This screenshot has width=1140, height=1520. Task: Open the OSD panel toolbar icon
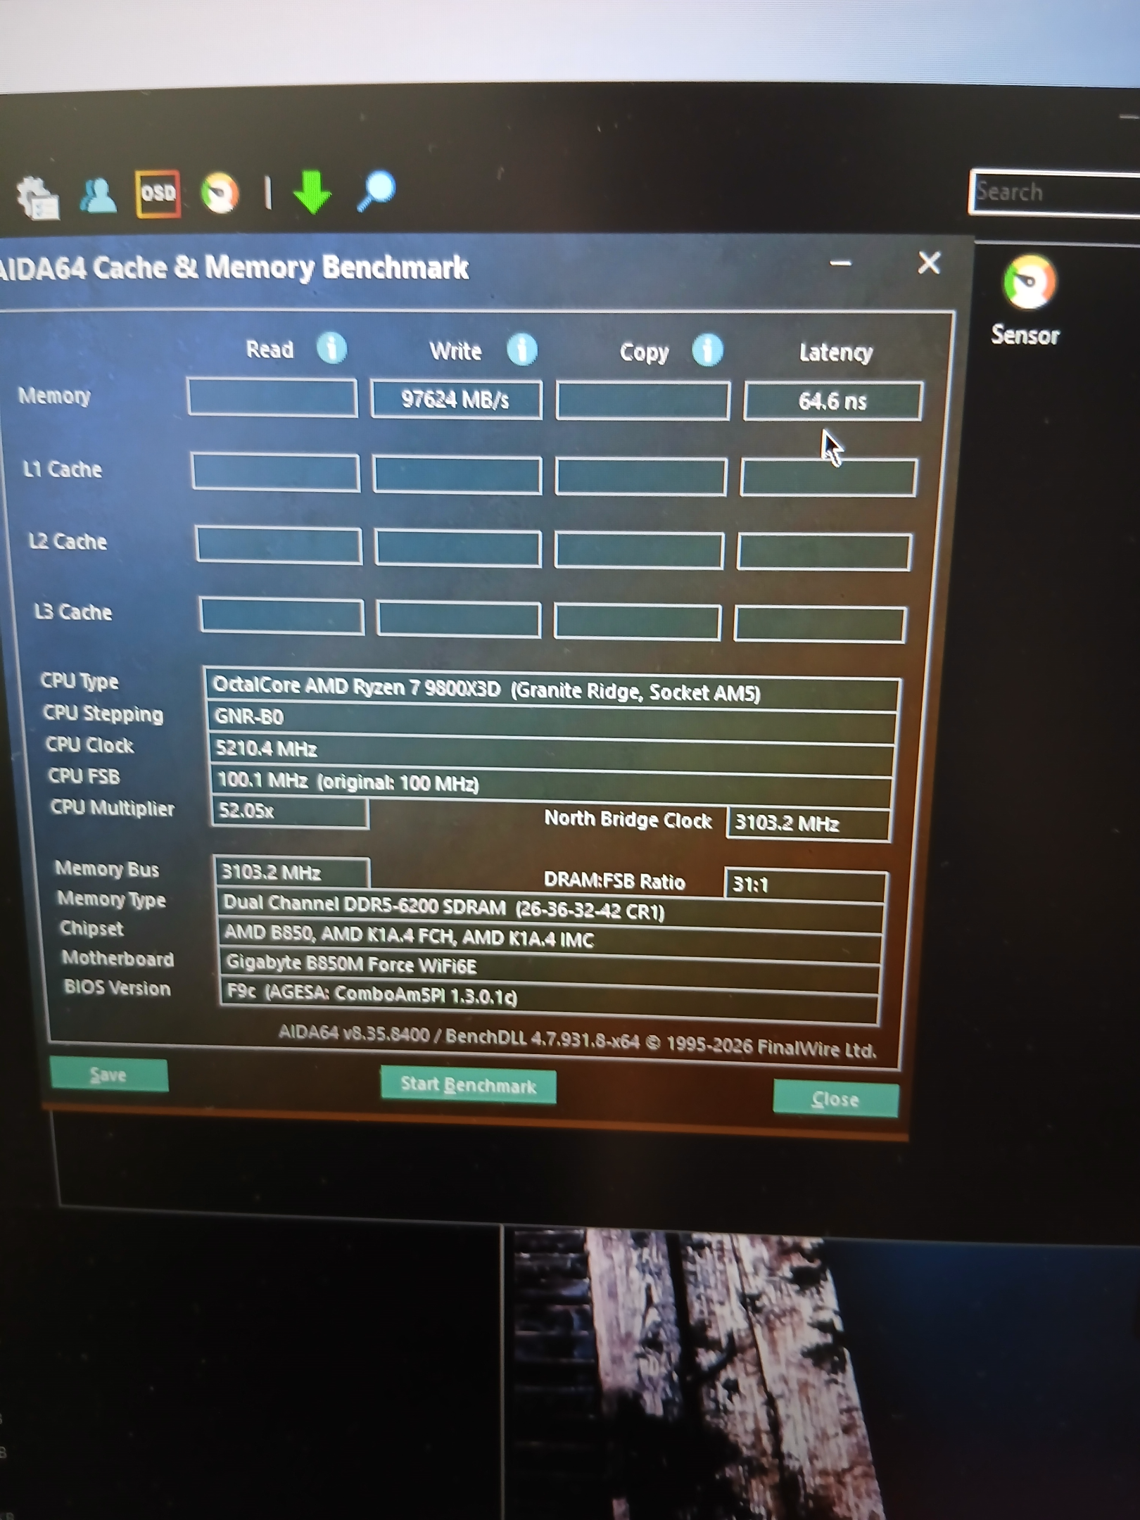158,194
